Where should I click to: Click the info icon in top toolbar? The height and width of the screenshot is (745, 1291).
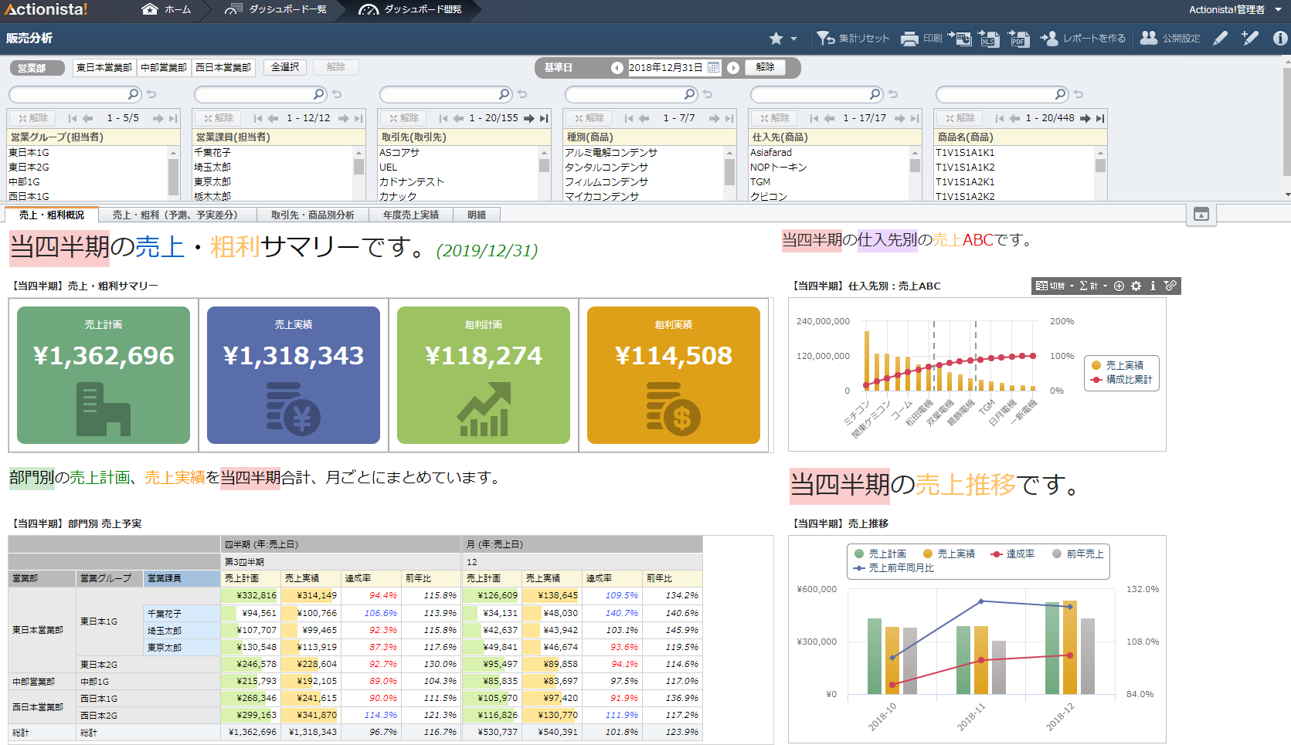[1280, 38]
